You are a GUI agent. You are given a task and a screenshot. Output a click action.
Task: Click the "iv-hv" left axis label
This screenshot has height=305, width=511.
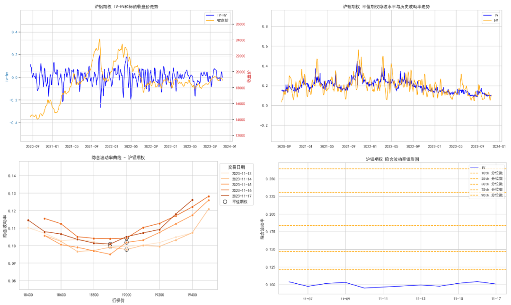click(7, 77)
